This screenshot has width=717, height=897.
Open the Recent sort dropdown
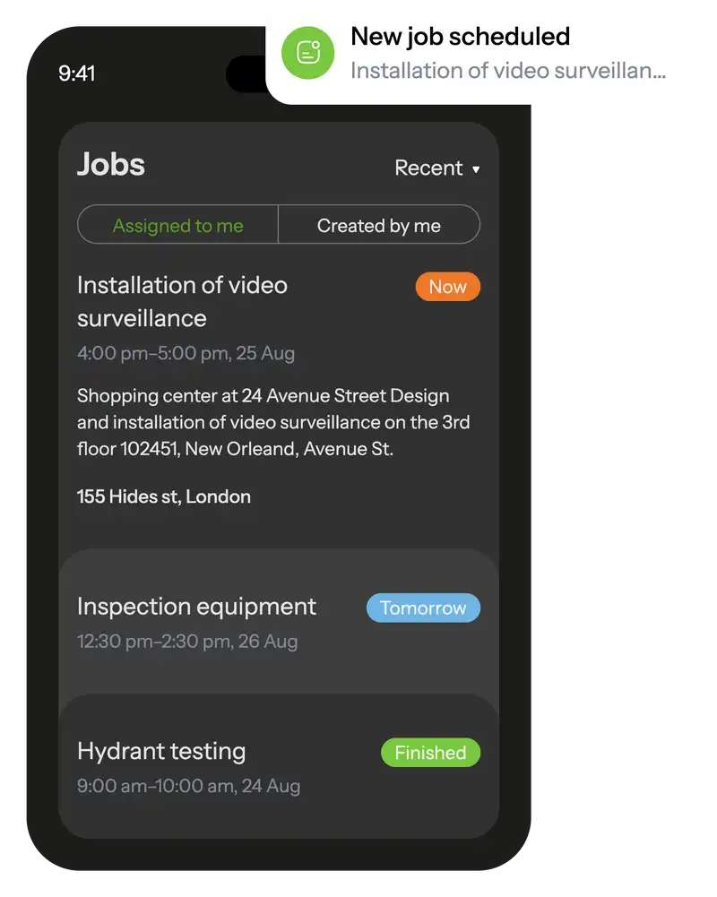429,168
